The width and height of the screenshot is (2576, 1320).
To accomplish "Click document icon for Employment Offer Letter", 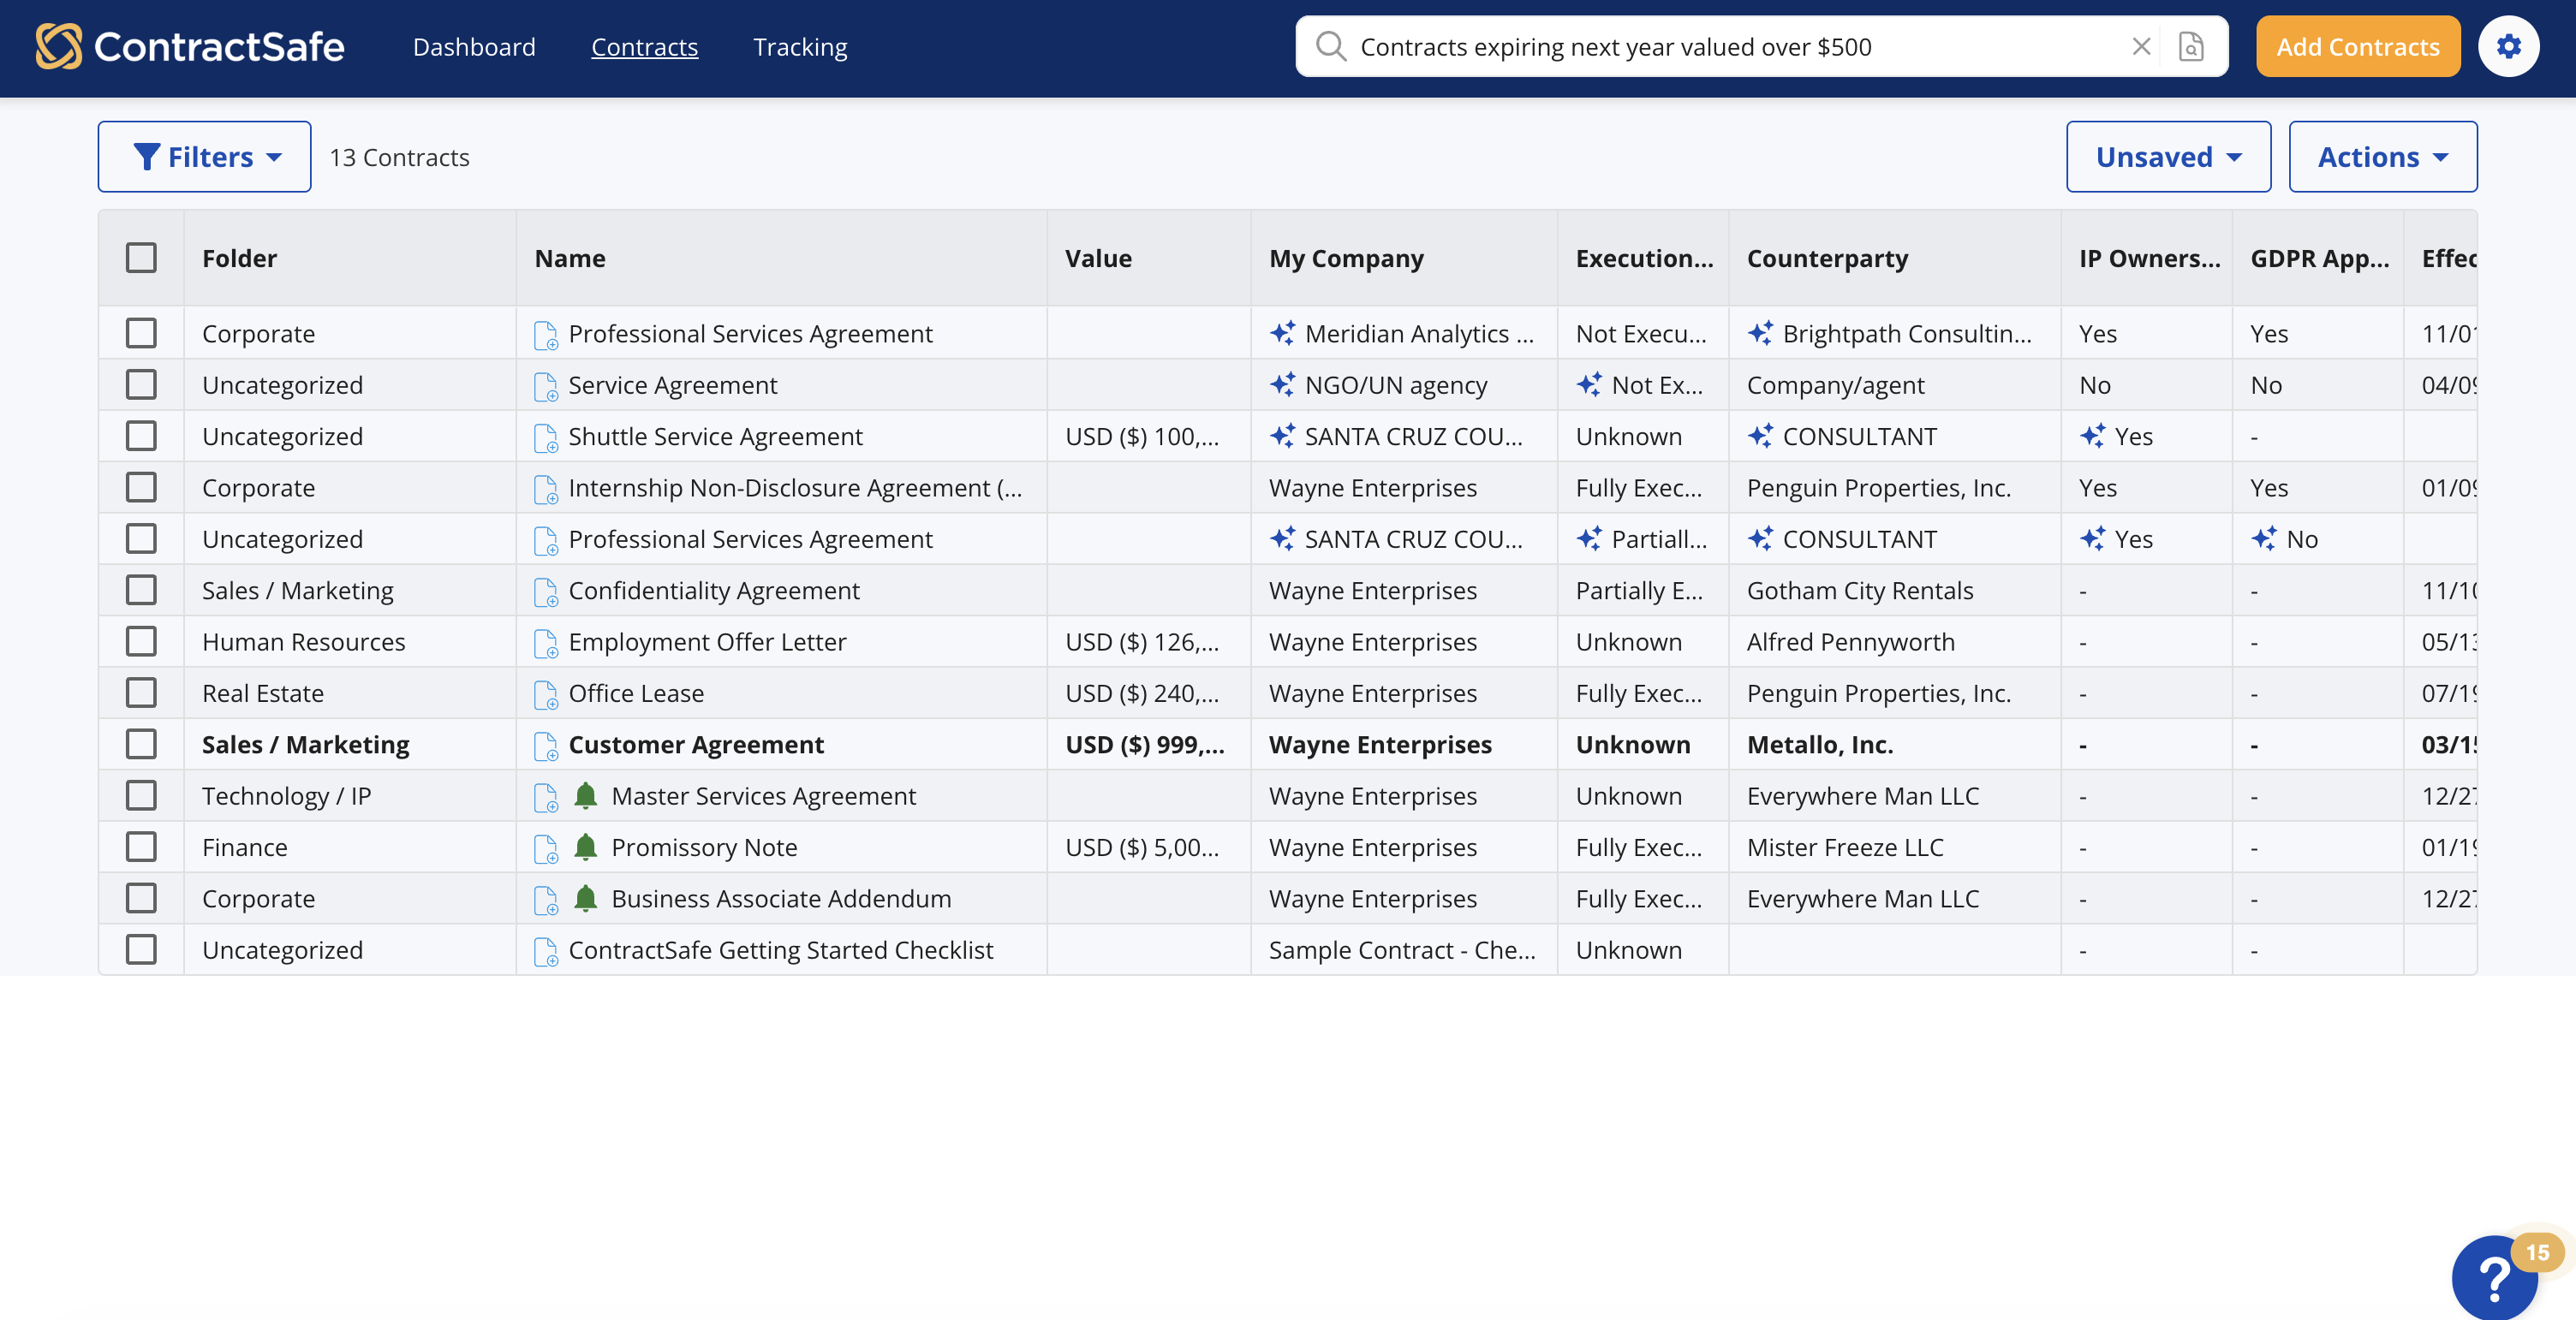I will 545,643.
